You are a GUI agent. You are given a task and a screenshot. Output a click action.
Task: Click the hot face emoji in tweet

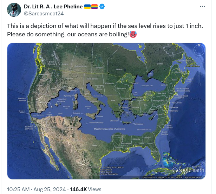pos(133,34)
